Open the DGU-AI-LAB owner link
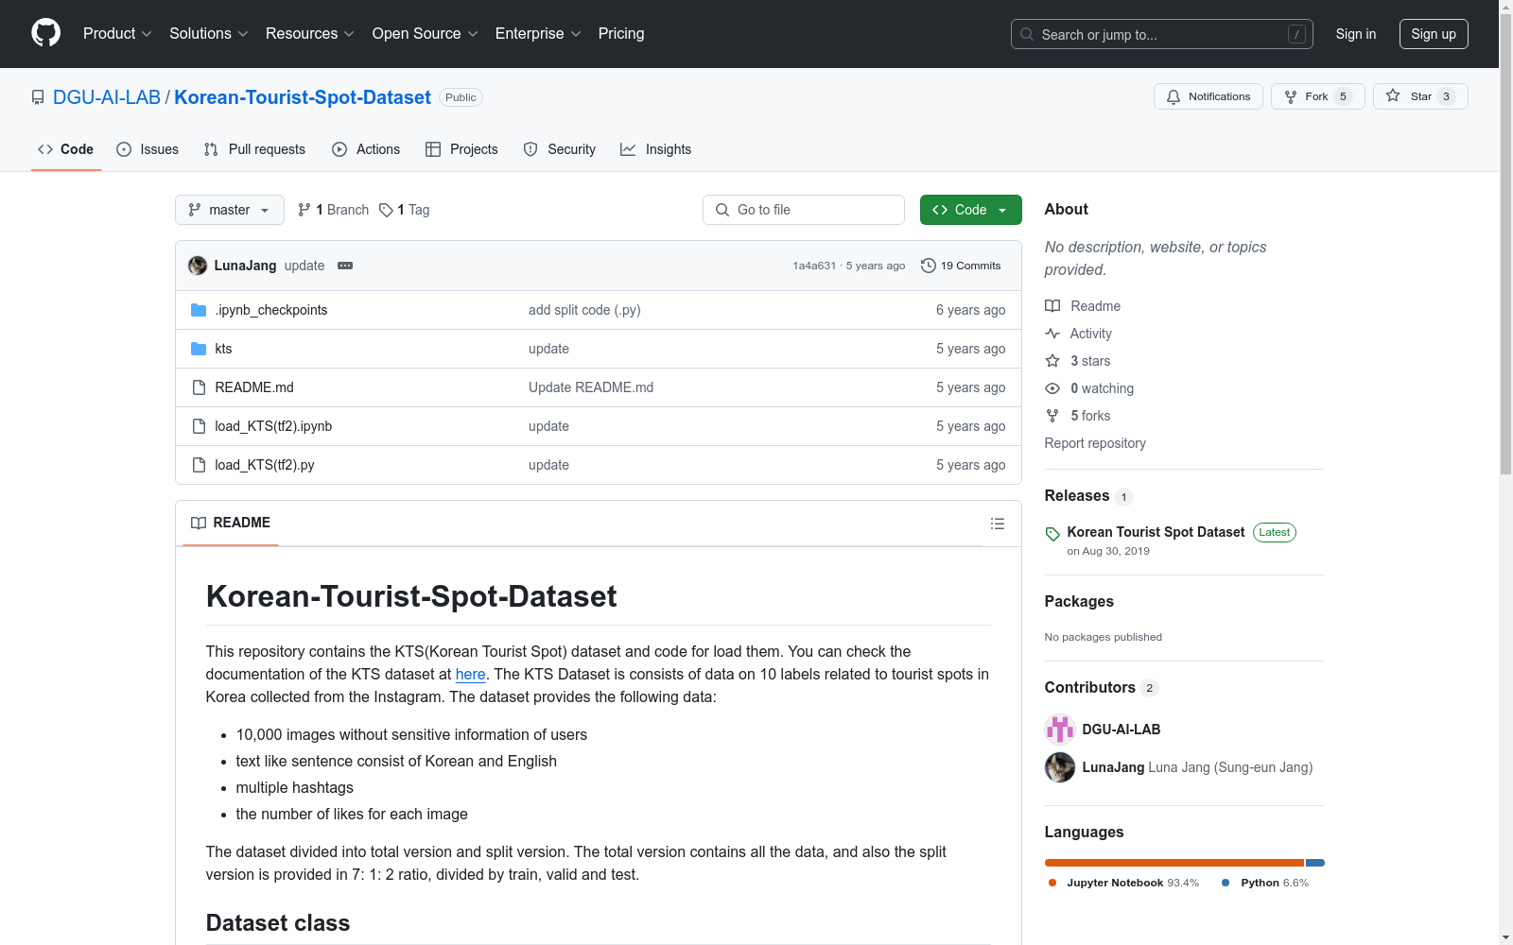The height and width of the screenshot is (945, 1513). (107, 97)
